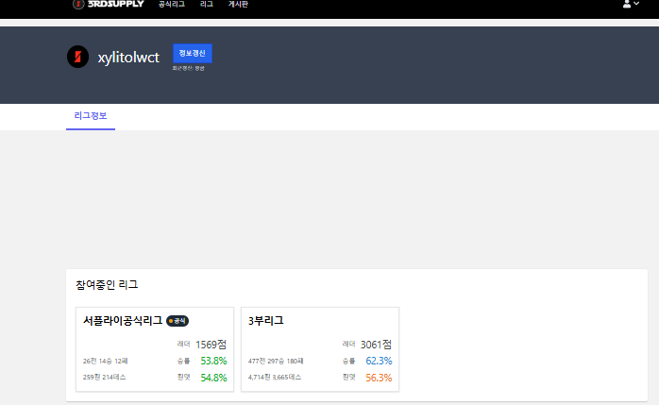Click the 공식 badge on 서플라이공식리그

click(x=177, y=321)
